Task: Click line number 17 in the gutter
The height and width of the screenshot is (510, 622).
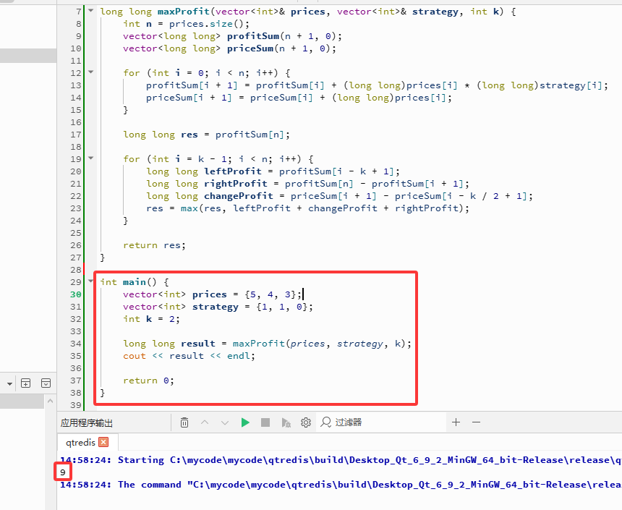Action: 76,135
